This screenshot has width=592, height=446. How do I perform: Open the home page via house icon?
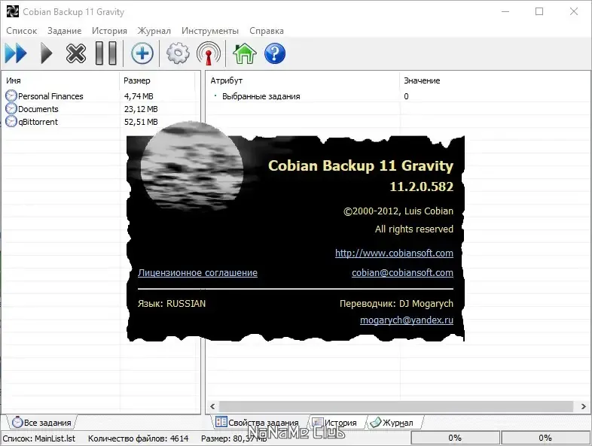click(245, 53)
